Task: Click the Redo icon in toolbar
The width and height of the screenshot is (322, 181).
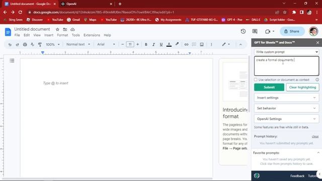Action: point(17,45)
